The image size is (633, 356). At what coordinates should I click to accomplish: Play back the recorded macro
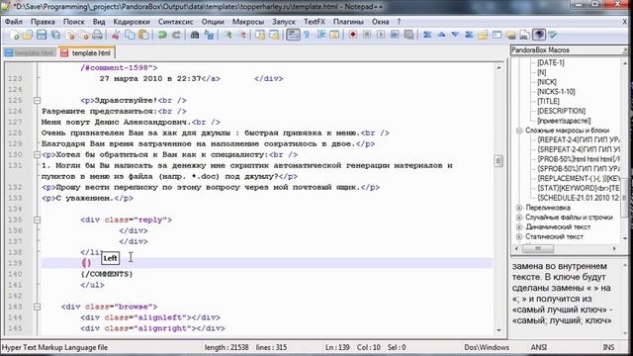click(381, 36)
